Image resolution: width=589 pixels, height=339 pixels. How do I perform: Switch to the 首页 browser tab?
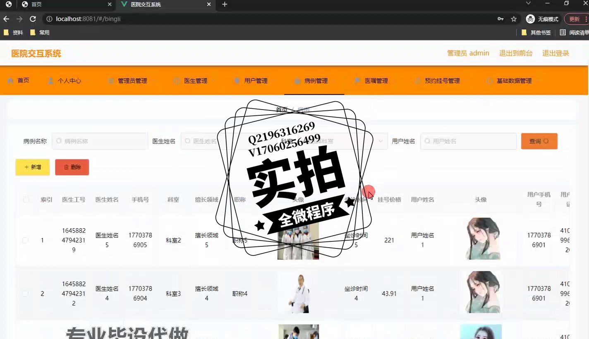[x=66, y=5]
